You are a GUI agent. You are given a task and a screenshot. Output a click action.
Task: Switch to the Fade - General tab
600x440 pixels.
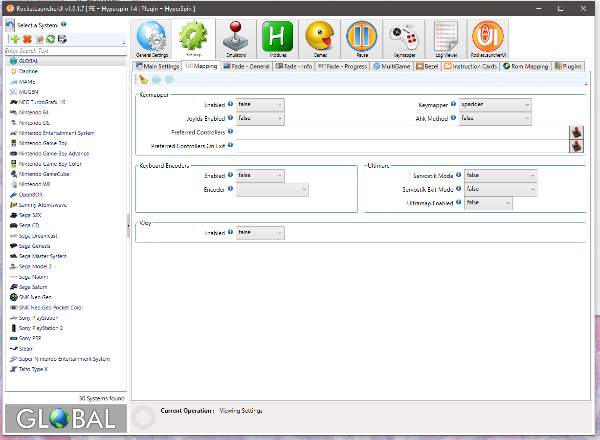pyautogui.click(x=246, y=66)
